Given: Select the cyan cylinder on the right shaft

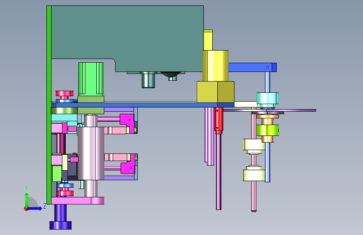Looking at the screenshot, I should click(x=268, y=99).
